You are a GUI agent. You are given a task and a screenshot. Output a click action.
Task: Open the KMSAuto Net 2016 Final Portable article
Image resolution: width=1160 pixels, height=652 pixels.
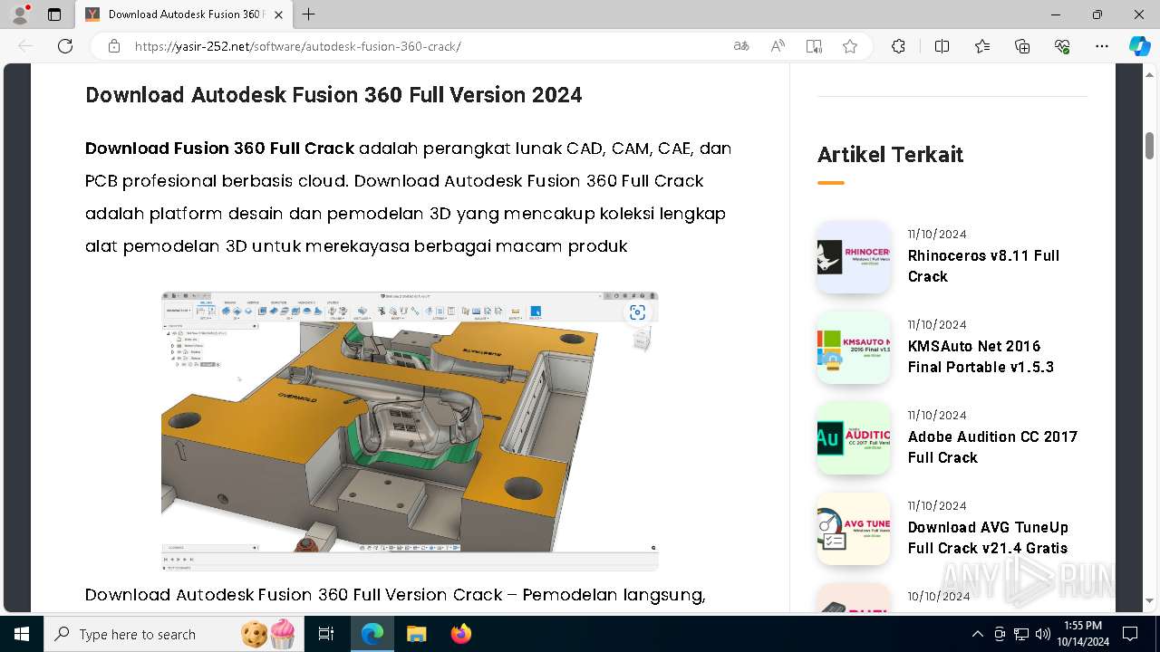coord(981,357)
